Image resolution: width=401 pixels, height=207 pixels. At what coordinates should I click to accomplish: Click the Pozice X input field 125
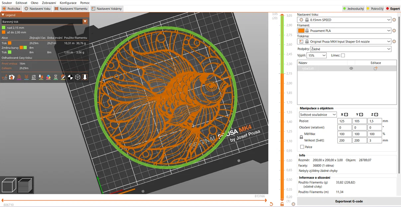click(x=344, y=121)
